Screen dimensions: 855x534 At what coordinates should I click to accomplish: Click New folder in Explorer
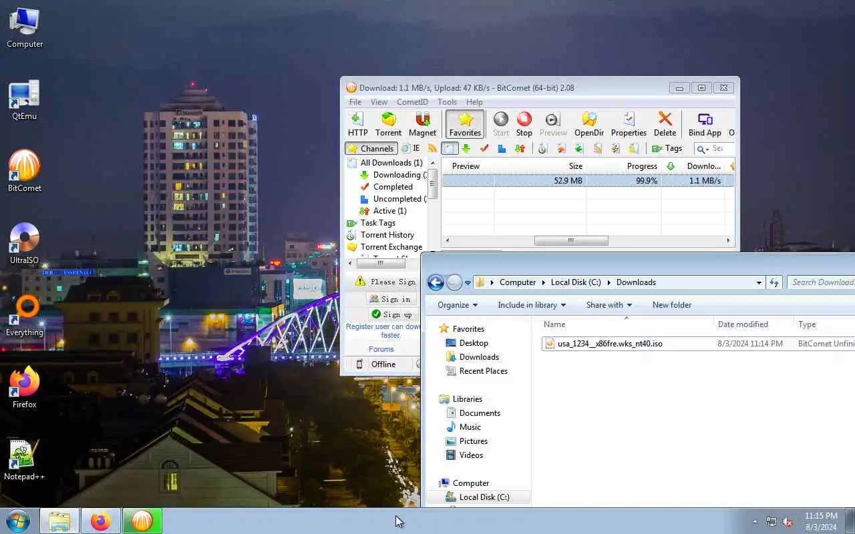(x=671, y=305)
